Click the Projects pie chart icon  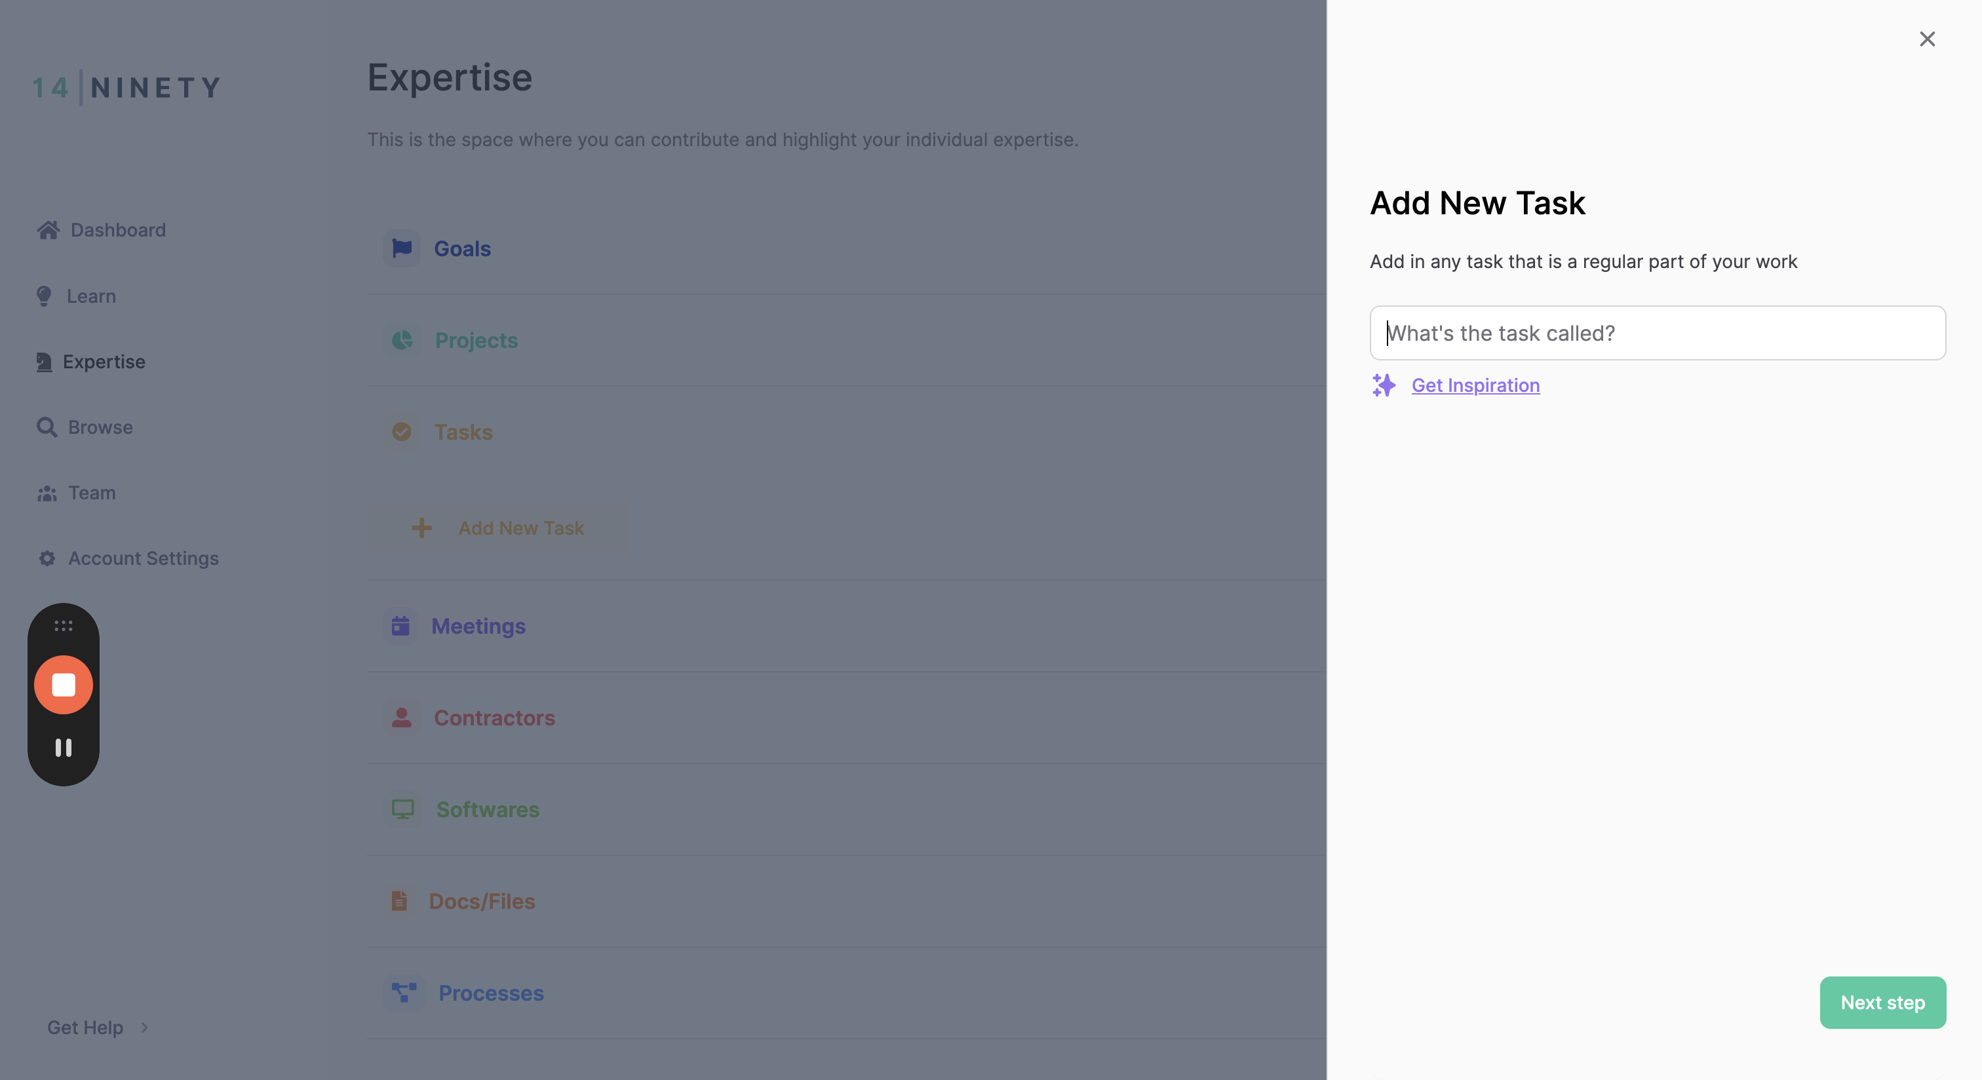coord(402,340)
